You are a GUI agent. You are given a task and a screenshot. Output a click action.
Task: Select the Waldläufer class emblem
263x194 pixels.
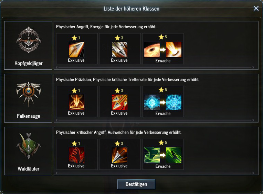(29, 146)
